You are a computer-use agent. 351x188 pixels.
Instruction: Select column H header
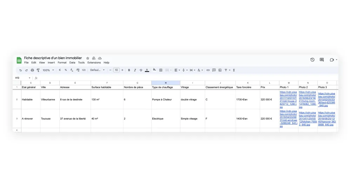[x=166, y=83]
